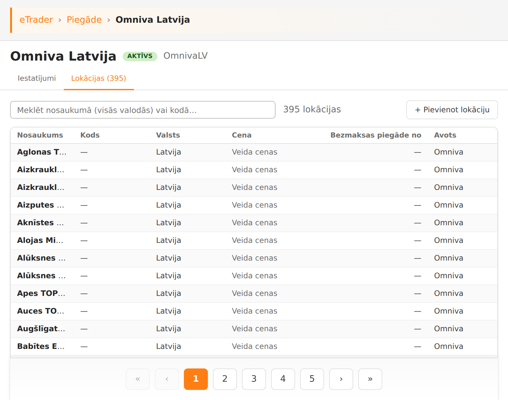Viewport: 508px width, 400px height.
Task: Open the Babītes E... location row
Action: 254,346
